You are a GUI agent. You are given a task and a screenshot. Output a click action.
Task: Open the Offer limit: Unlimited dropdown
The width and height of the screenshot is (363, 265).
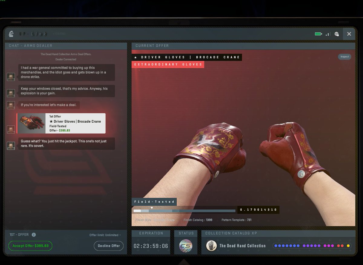pyautogui.click(x=105, y=235)
